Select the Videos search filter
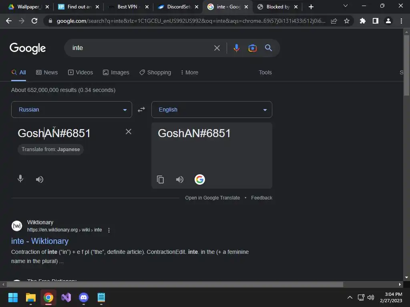The width and height of the screenshot is (410, 307). [80, 73]
